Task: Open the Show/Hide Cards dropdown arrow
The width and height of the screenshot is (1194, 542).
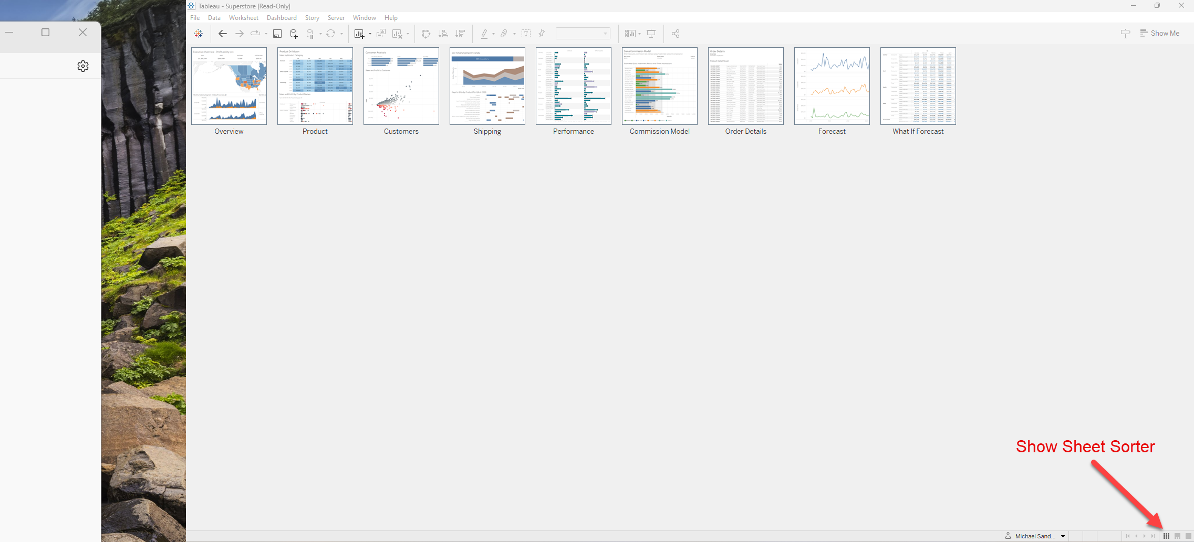Action: pyautogui.click(x=639, y=34)
